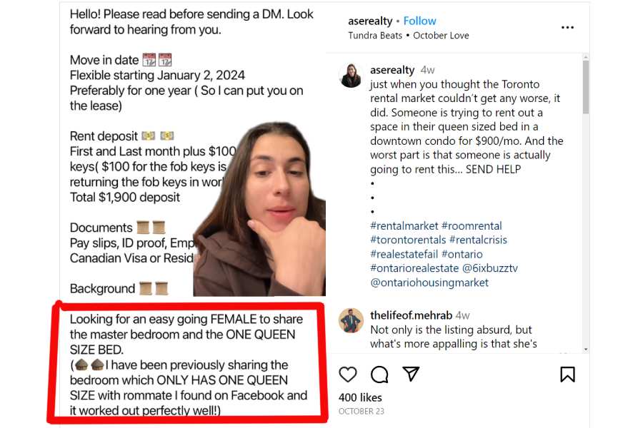
Task: Open the Tundra Beats October Love audio
Action: coord(408,35)
